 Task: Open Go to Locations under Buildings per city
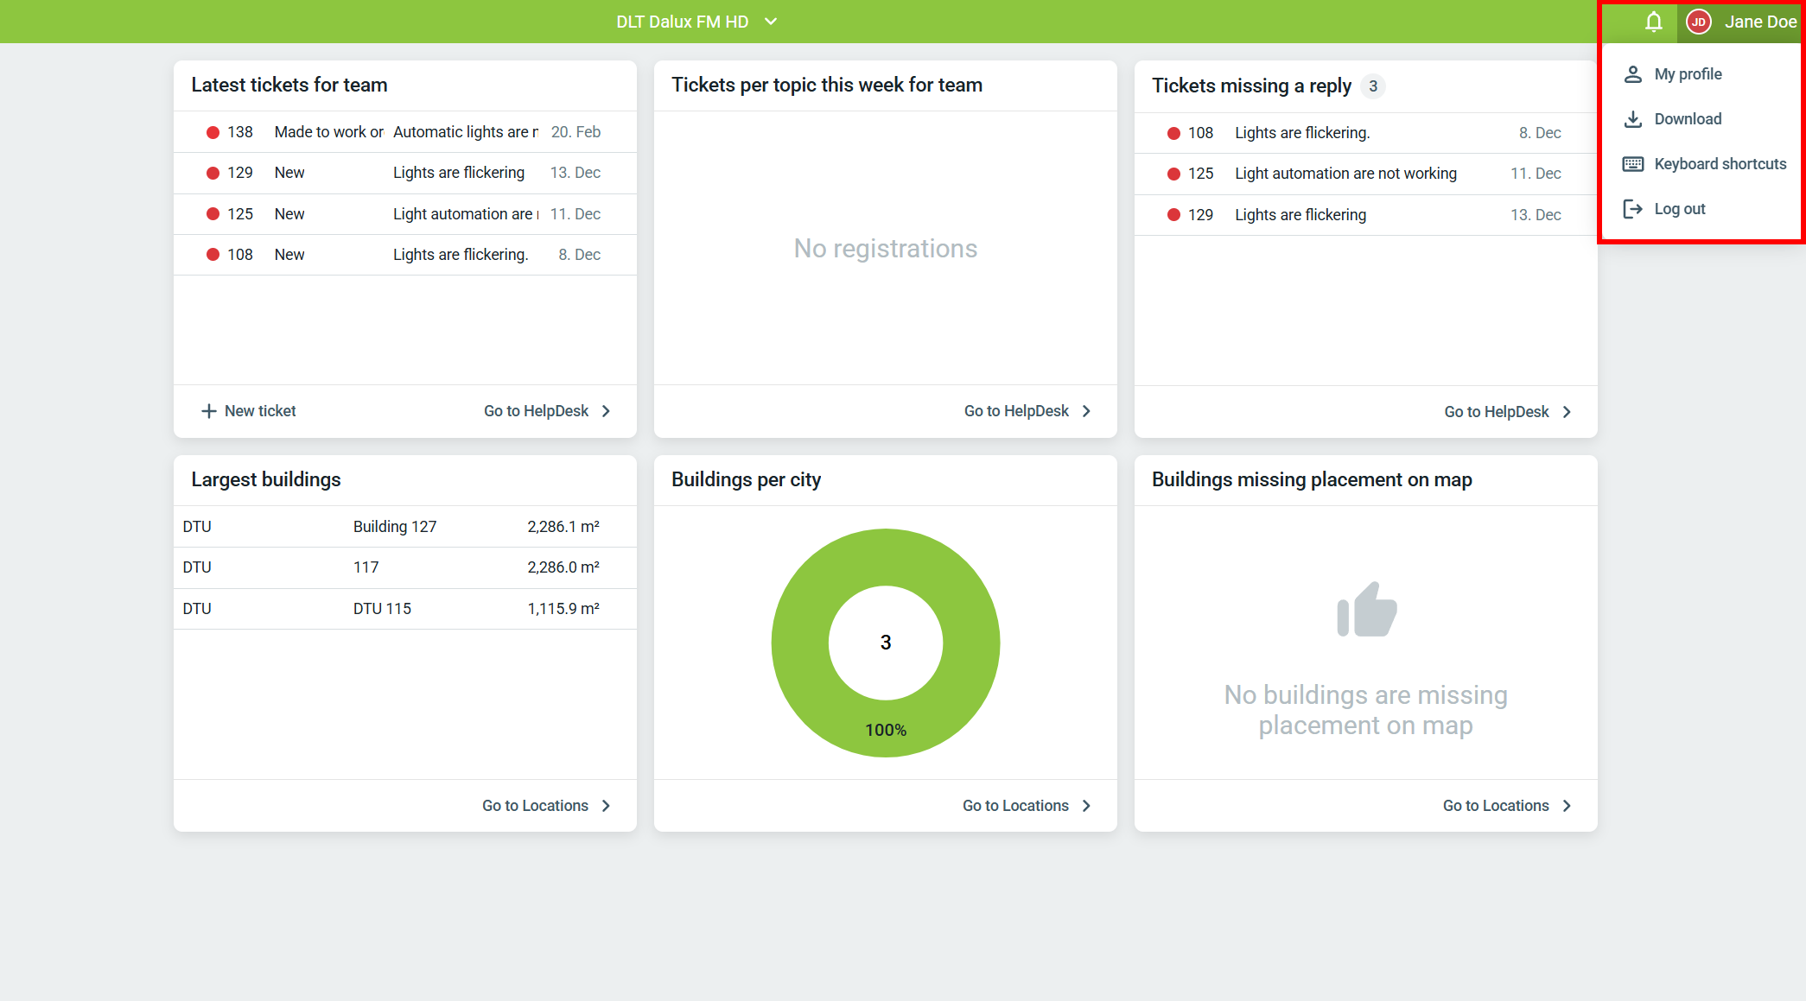(x=1015, y=806)
